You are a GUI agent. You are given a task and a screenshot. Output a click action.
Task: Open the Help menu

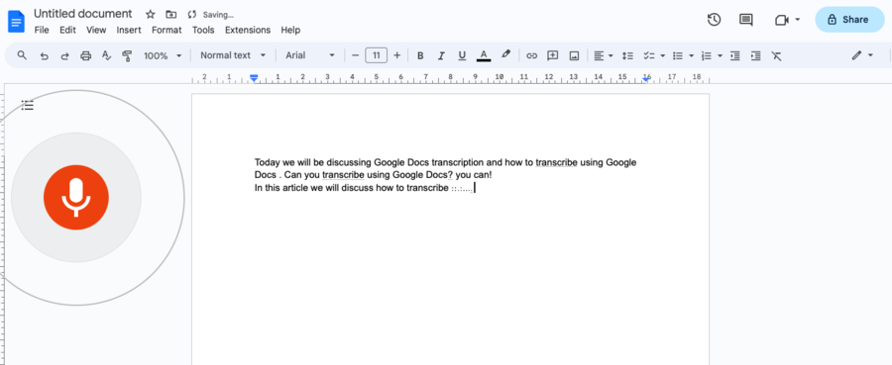[290, 30]
